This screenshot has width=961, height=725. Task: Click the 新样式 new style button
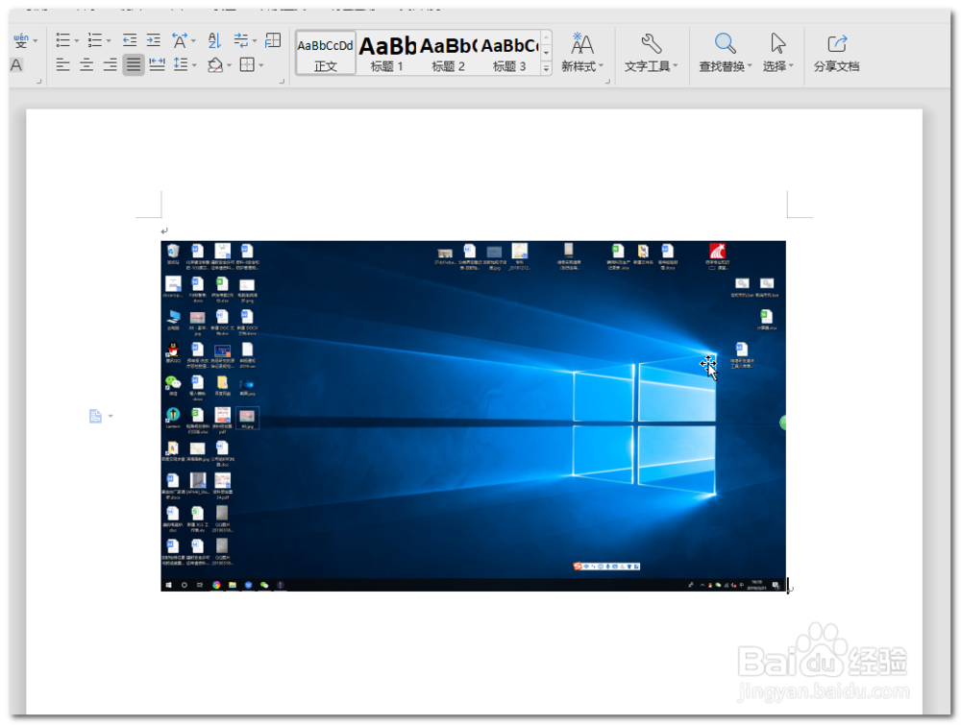point(581,53)
